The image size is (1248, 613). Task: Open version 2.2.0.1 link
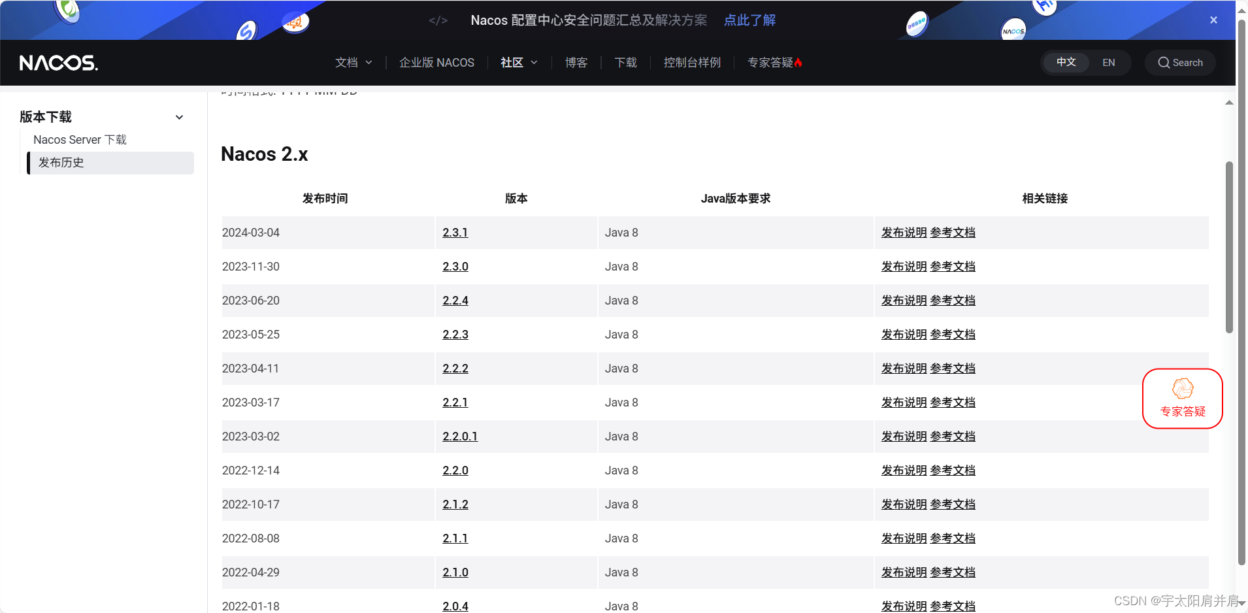pyautogui.click(x=460, y=437)
